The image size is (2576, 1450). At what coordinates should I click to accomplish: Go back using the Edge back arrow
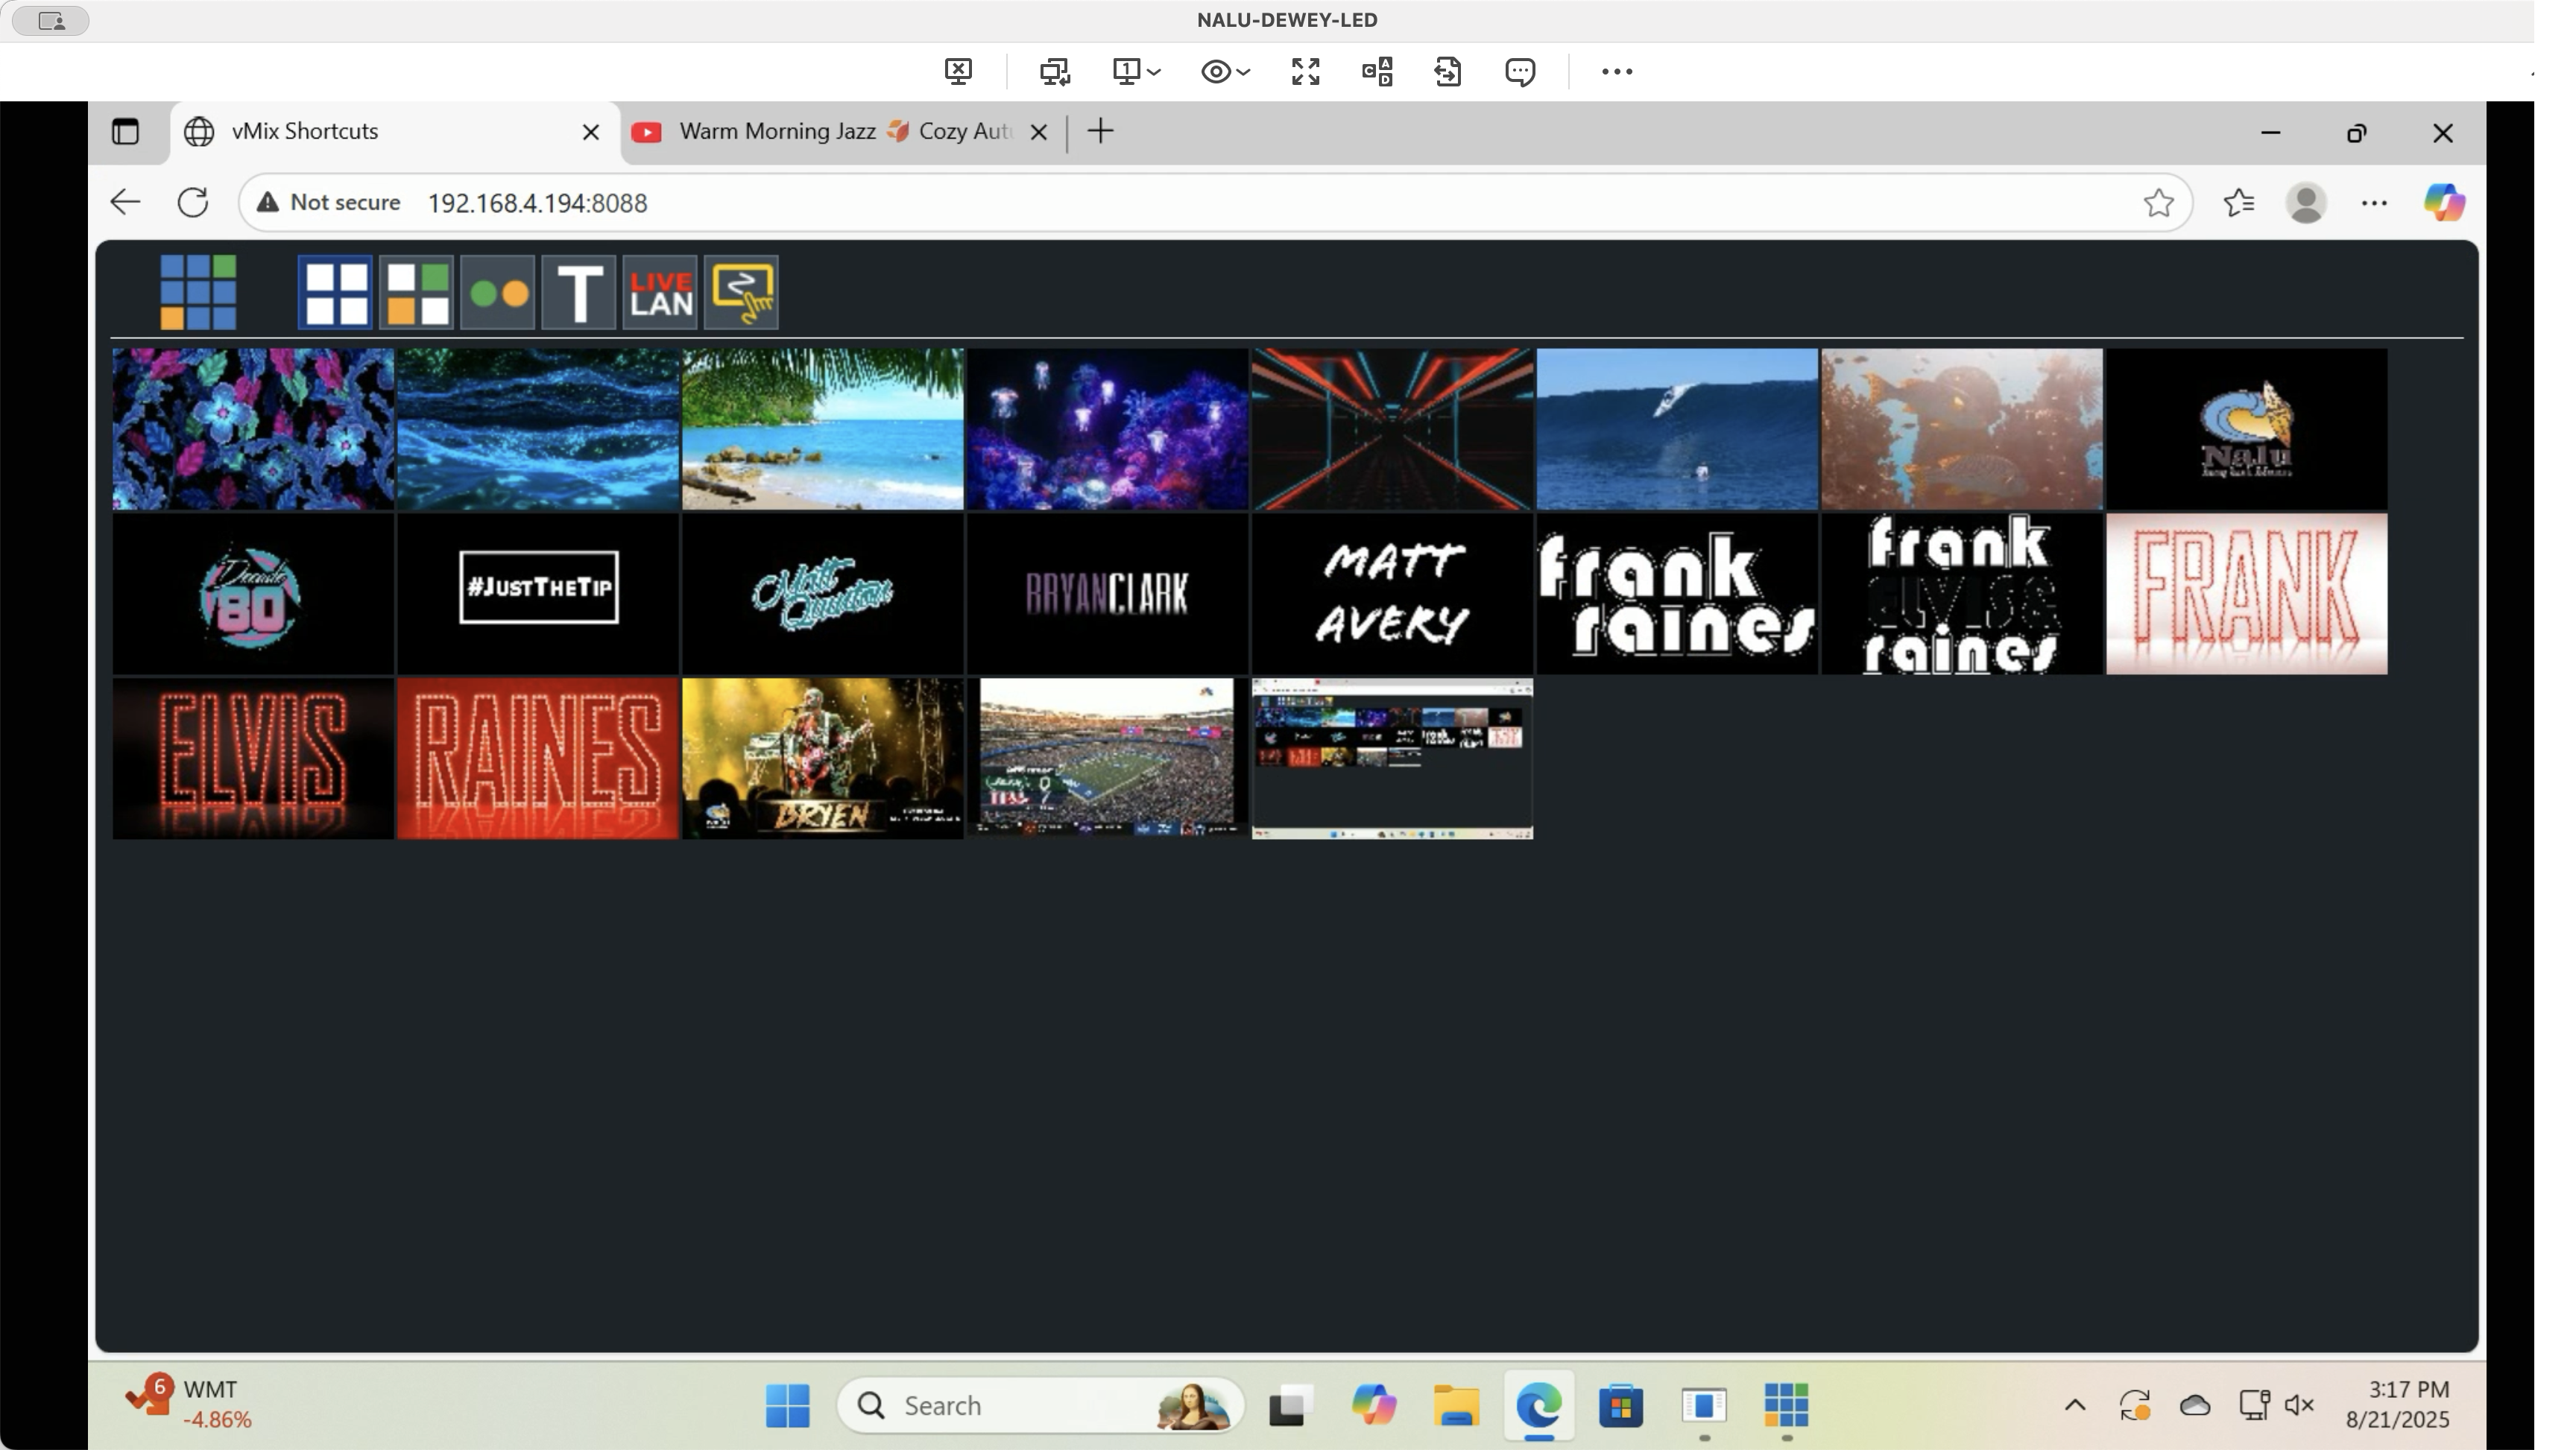pyautogui.click(x=125, y=202)
